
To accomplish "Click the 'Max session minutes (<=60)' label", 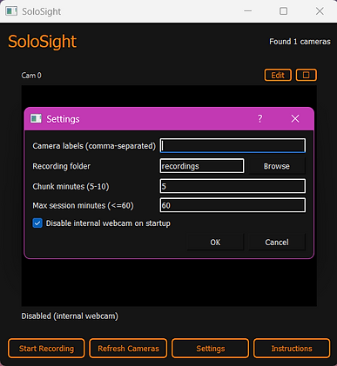I will pos(83,205).
